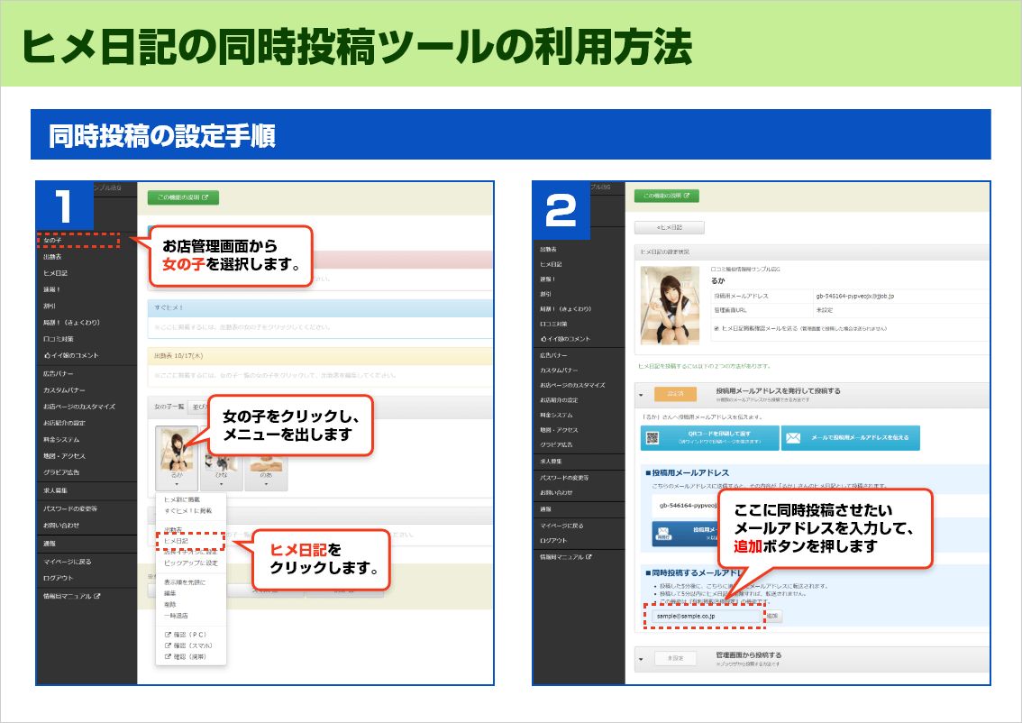Click the QR code icon in screenshot 2

point(652,438)
